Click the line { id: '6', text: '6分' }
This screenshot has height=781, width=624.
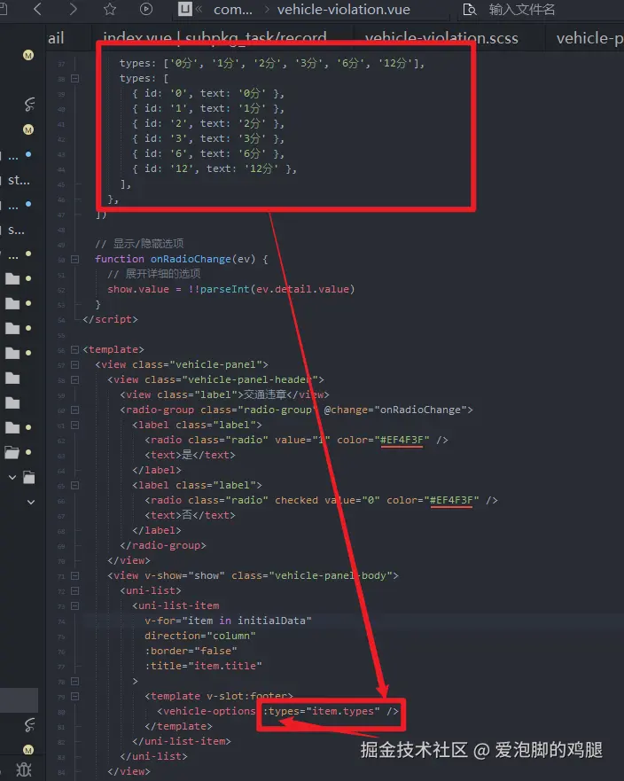point(208,154)
